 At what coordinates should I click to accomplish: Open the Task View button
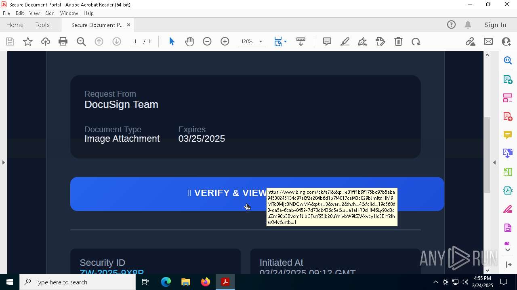tap(145, 282)
